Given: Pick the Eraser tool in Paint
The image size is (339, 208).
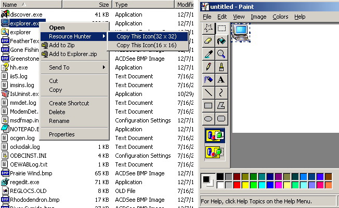Looking at the screenshot, I should [208, 41].
